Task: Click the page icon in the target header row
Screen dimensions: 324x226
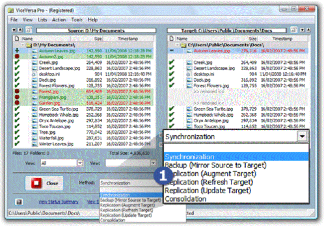Action: point(171,38)
